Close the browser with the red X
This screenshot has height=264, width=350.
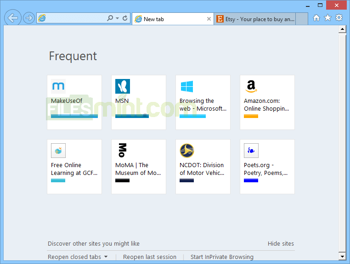(337, 5)
